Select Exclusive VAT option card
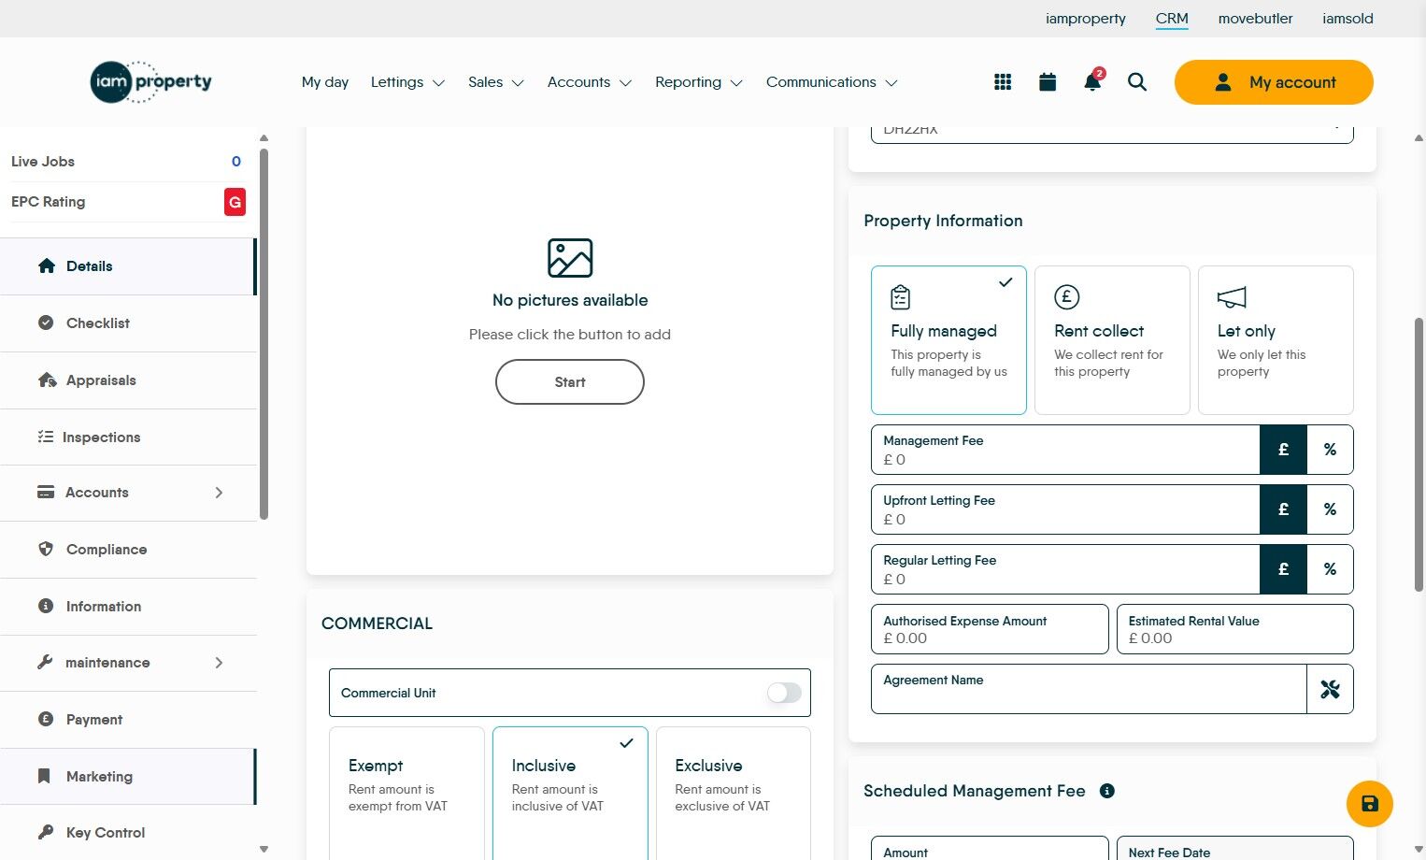This screenshot has height=860, width=1426. (734, 793)
